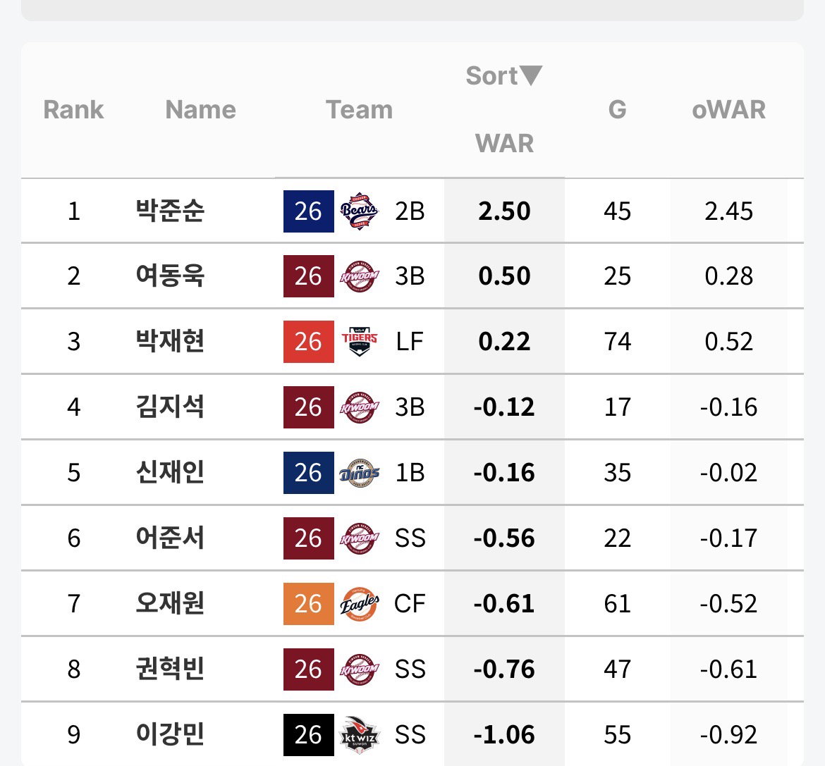This screenshot has height=766, width=825.
Task: Click the Team column header
Action: click(360, 109)
